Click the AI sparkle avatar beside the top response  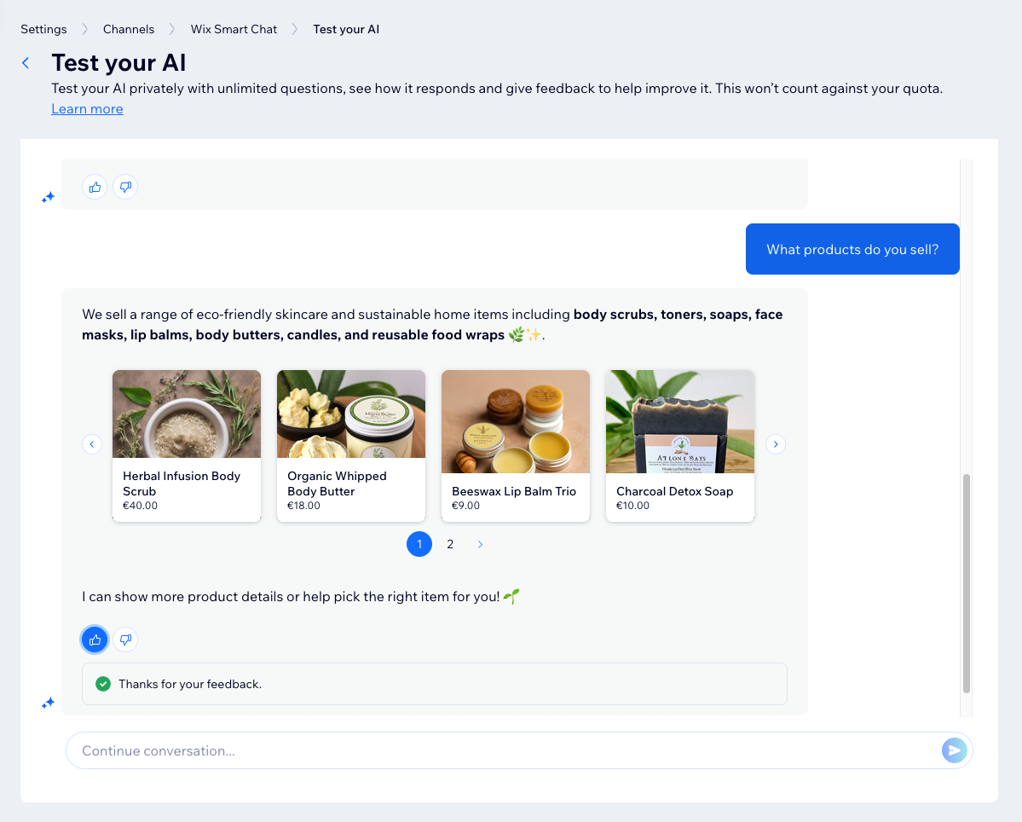tap(48, 197)
